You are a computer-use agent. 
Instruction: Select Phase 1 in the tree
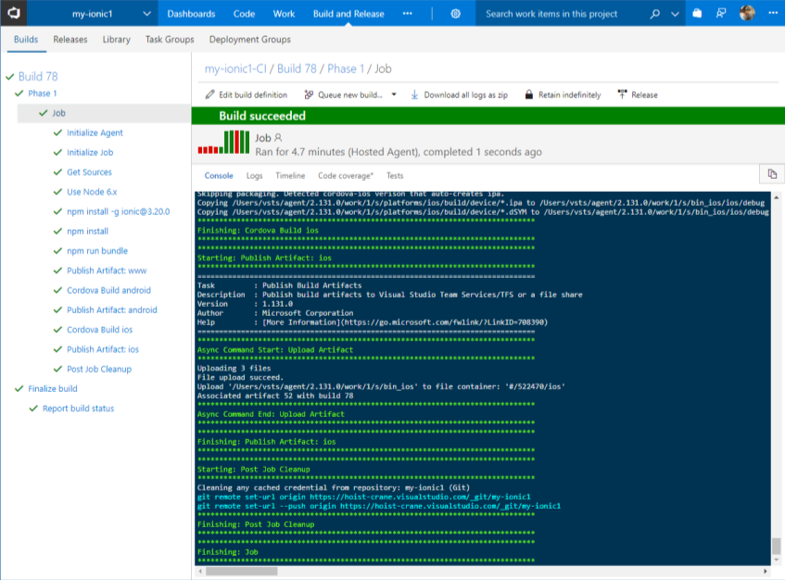[x=43, y=93]
